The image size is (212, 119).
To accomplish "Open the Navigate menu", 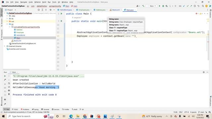I will pyautogui.click(x=24, y=2).
